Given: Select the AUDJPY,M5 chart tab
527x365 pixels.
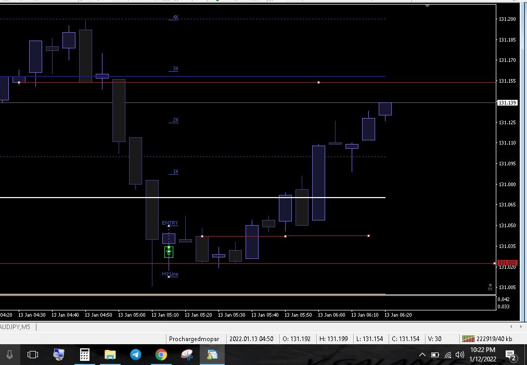Looking at the screenshot, I should tap(15, 327).
